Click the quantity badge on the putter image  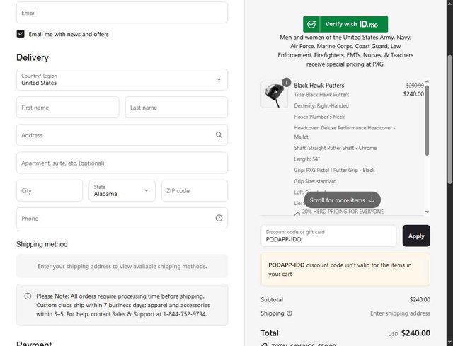287,82
